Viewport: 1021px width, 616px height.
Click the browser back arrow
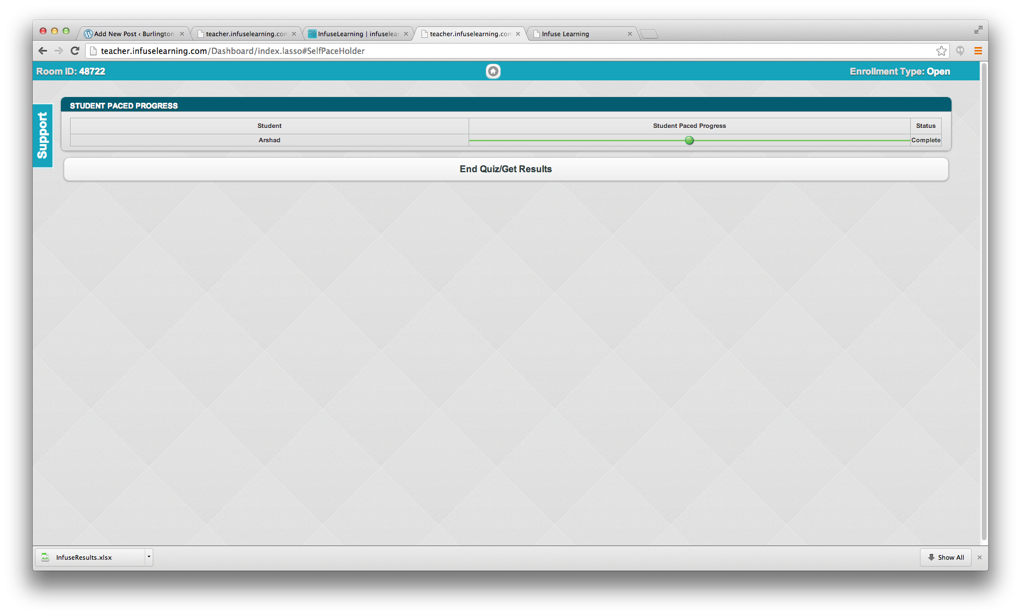tap(42, 51)
